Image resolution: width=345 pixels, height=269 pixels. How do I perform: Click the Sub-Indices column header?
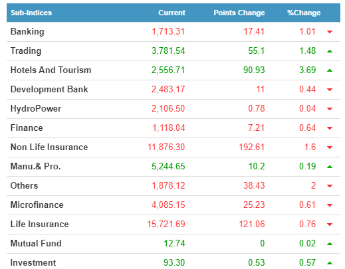coord(31,13)
